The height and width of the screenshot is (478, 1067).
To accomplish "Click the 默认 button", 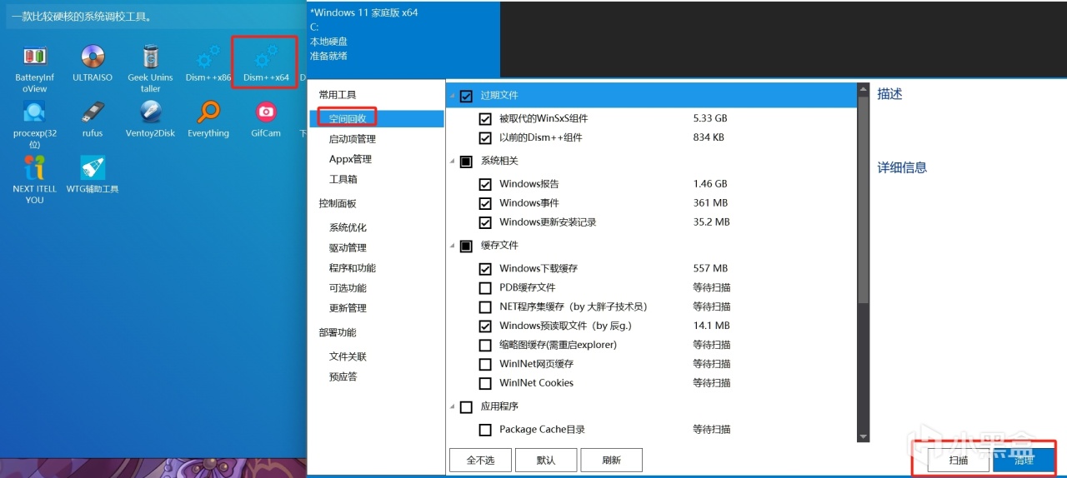I will 546,460.
